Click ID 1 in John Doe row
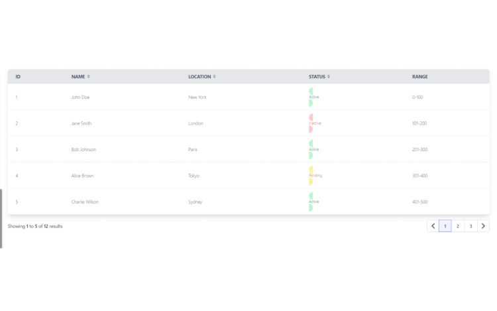The width and height of the screenshot is (497, 311). pos(17,97)
